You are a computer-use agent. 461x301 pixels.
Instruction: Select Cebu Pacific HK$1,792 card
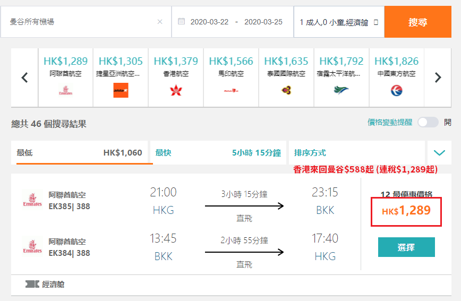pos(342,78)
